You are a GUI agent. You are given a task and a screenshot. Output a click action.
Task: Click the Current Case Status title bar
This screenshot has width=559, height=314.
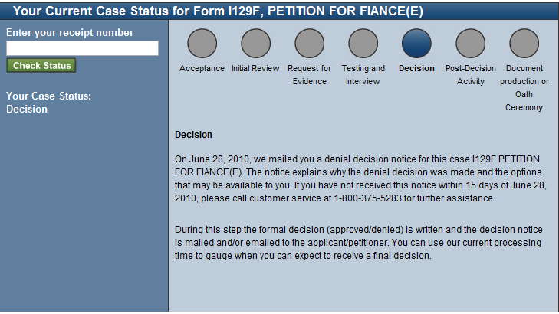point(218,11)
